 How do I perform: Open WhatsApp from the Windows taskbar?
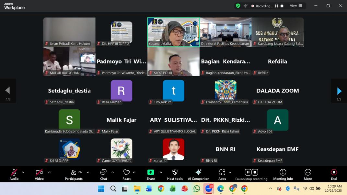tap(197, 189)
